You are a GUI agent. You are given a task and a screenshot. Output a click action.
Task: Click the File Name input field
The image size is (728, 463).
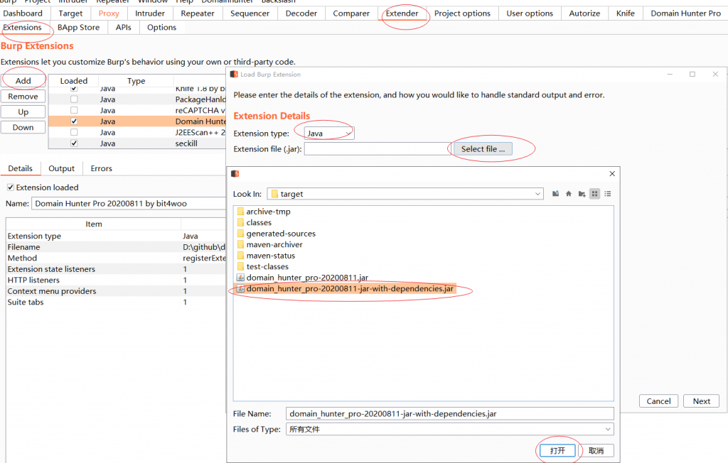click(x=449, y=413)
